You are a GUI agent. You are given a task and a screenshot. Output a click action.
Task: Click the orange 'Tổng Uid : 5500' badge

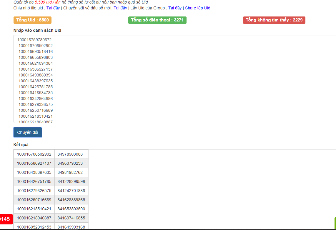pos(32,20)
